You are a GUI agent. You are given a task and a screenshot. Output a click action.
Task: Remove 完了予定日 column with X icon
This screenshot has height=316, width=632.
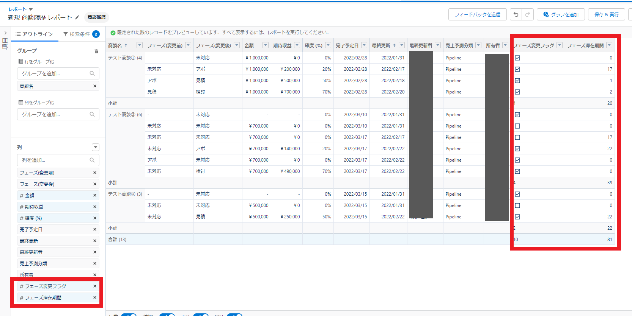click(x=95, y=229)
